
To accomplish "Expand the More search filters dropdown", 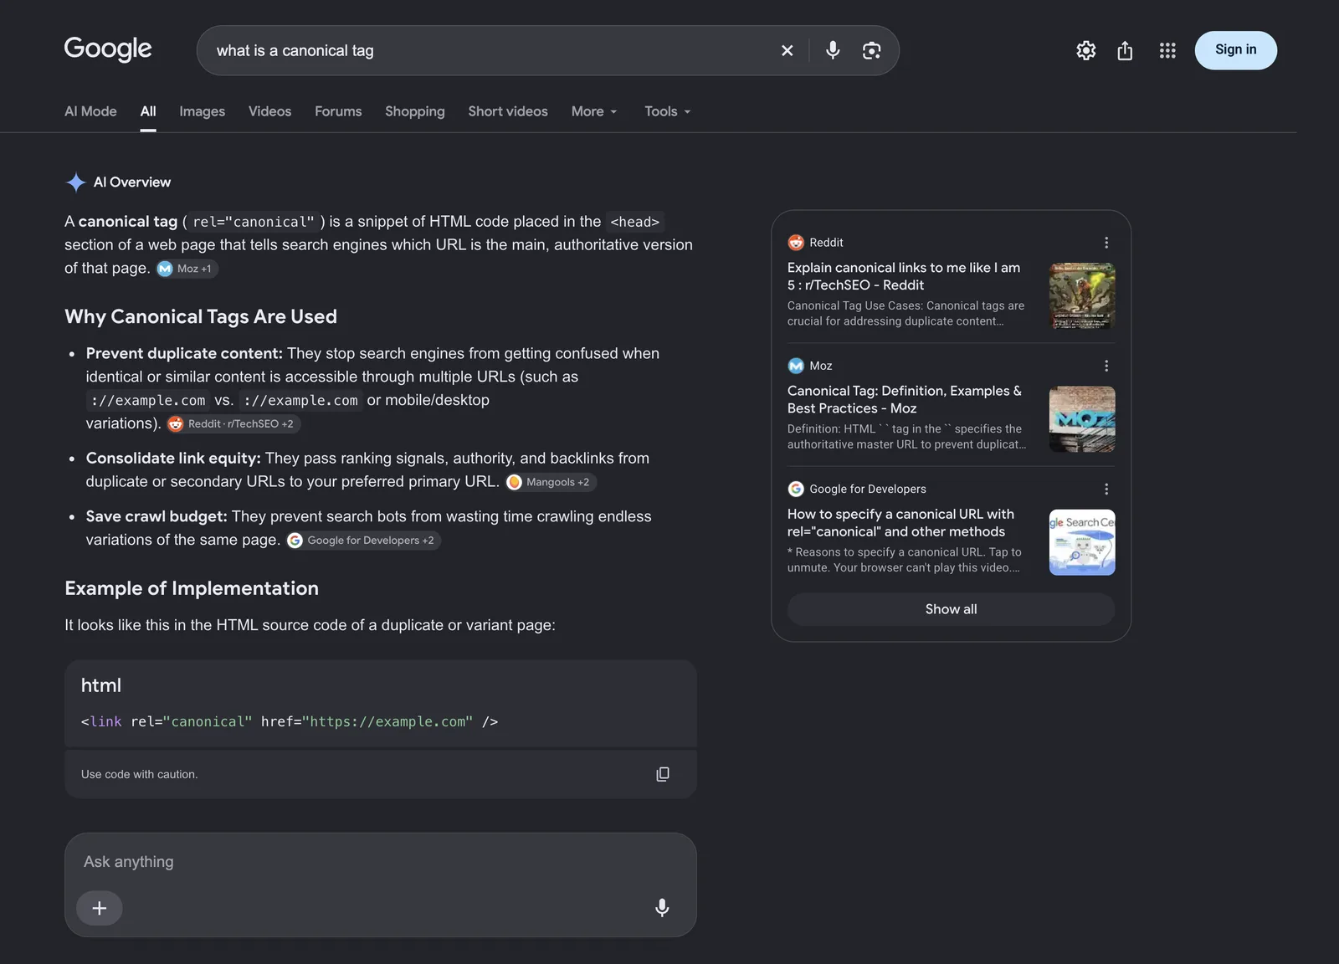I will coord(594,111).
